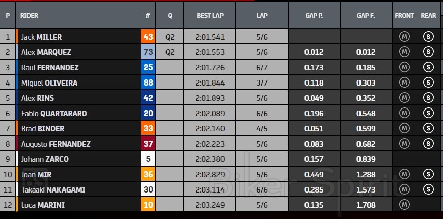Click the orange number 43 badge

point(148,37)
